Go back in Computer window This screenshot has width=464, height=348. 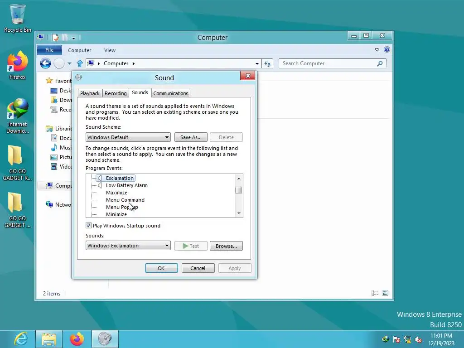(45, 63)
